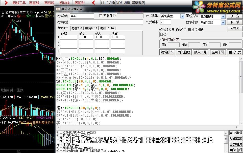Screen dimensions: 243x153
Task: Click the 另存为 button
Action: pos(235,28)
